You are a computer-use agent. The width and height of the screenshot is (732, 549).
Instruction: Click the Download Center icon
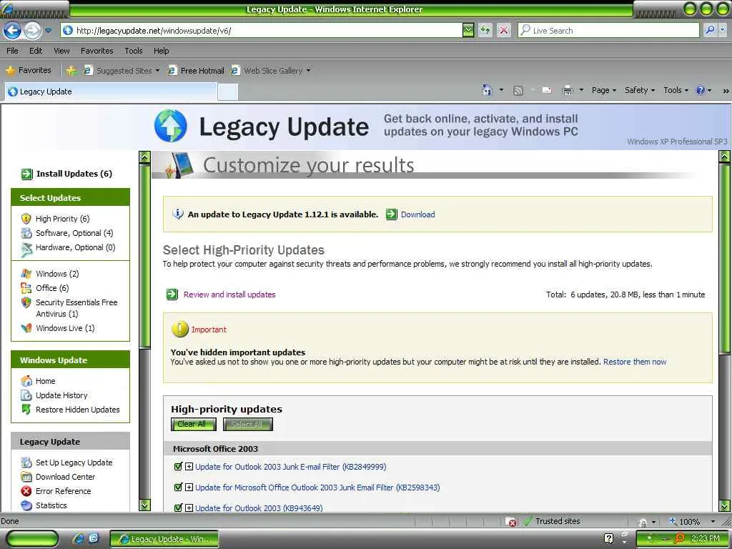tap(26, 477)
